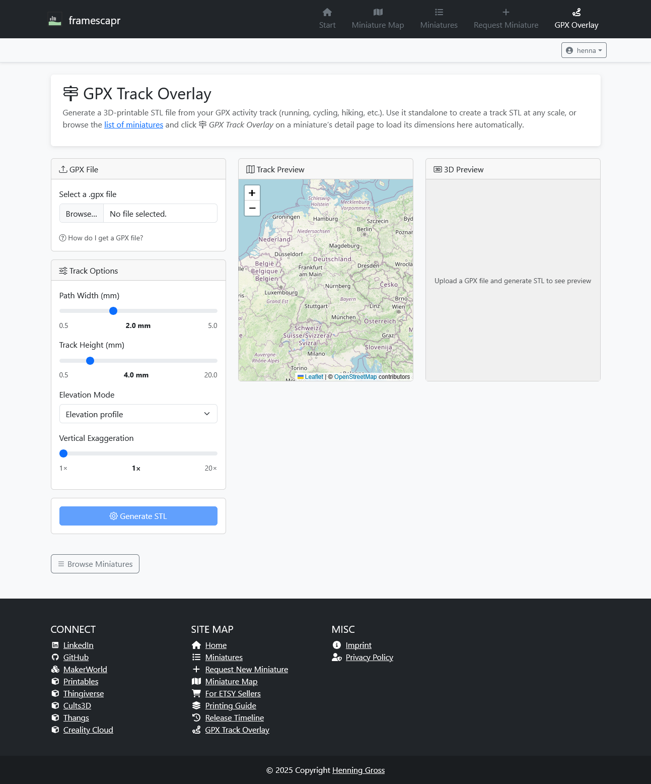Click the plus icon beside Request New Miniature
Screen dimensions: 651x784
pos(196,669)
